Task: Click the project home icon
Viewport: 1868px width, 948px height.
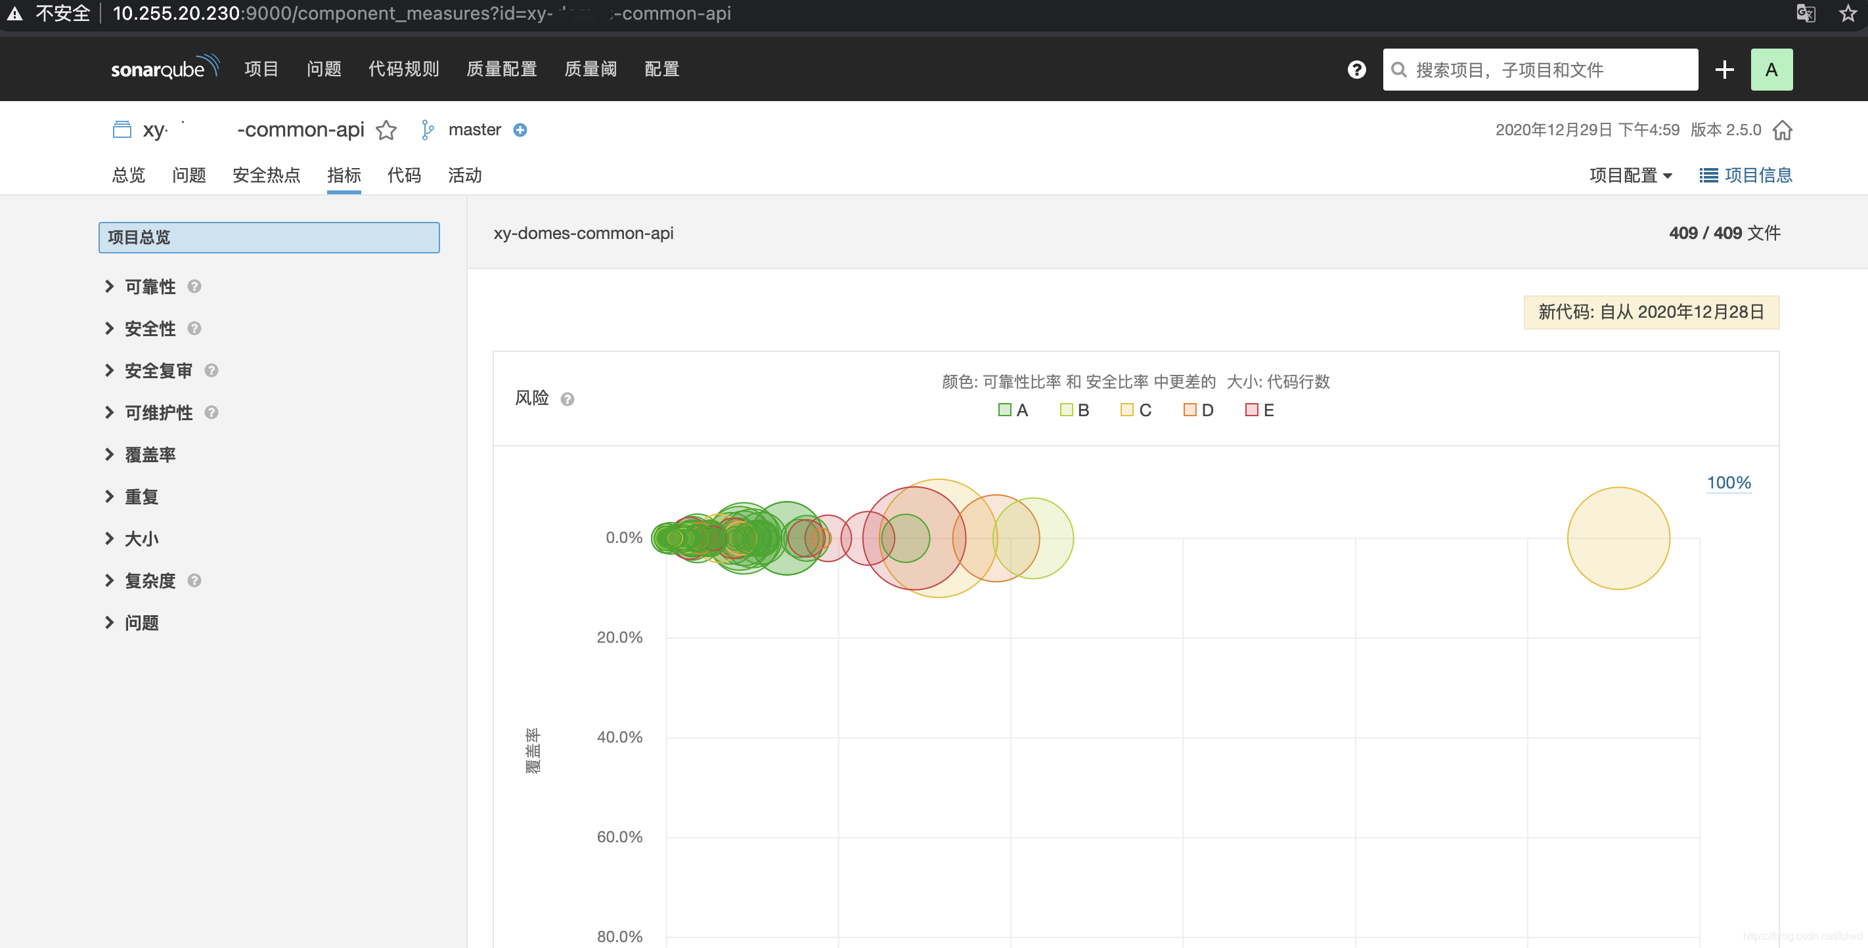Action: pos(1782,130)
